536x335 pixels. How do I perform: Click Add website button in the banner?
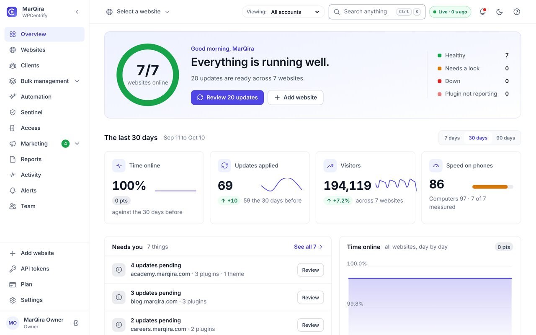pos(296,98)
